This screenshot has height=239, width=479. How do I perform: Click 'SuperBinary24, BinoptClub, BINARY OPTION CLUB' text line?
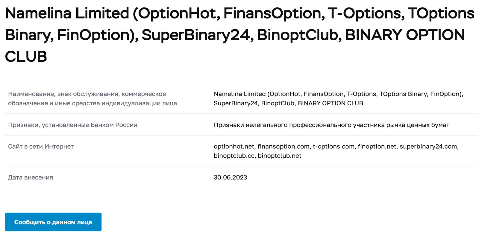click(288, 103)
